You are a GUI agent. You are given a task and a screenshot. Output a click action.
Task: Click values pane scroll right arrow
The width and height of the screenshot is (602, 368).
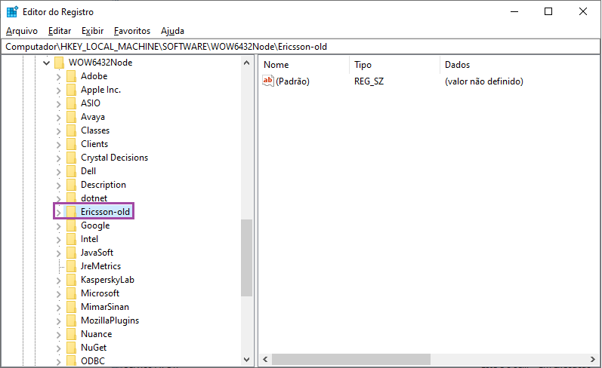coord(593,360)
